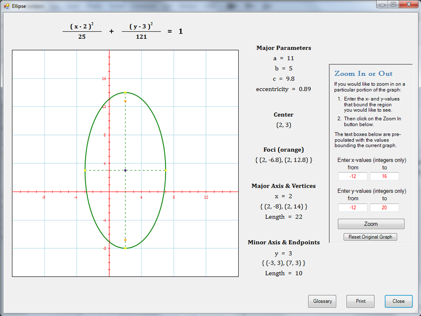The height and width of the screenshot is (316, 421).
Task: Pick the right yellow minor axis endpoint
Action: [165, 170]
